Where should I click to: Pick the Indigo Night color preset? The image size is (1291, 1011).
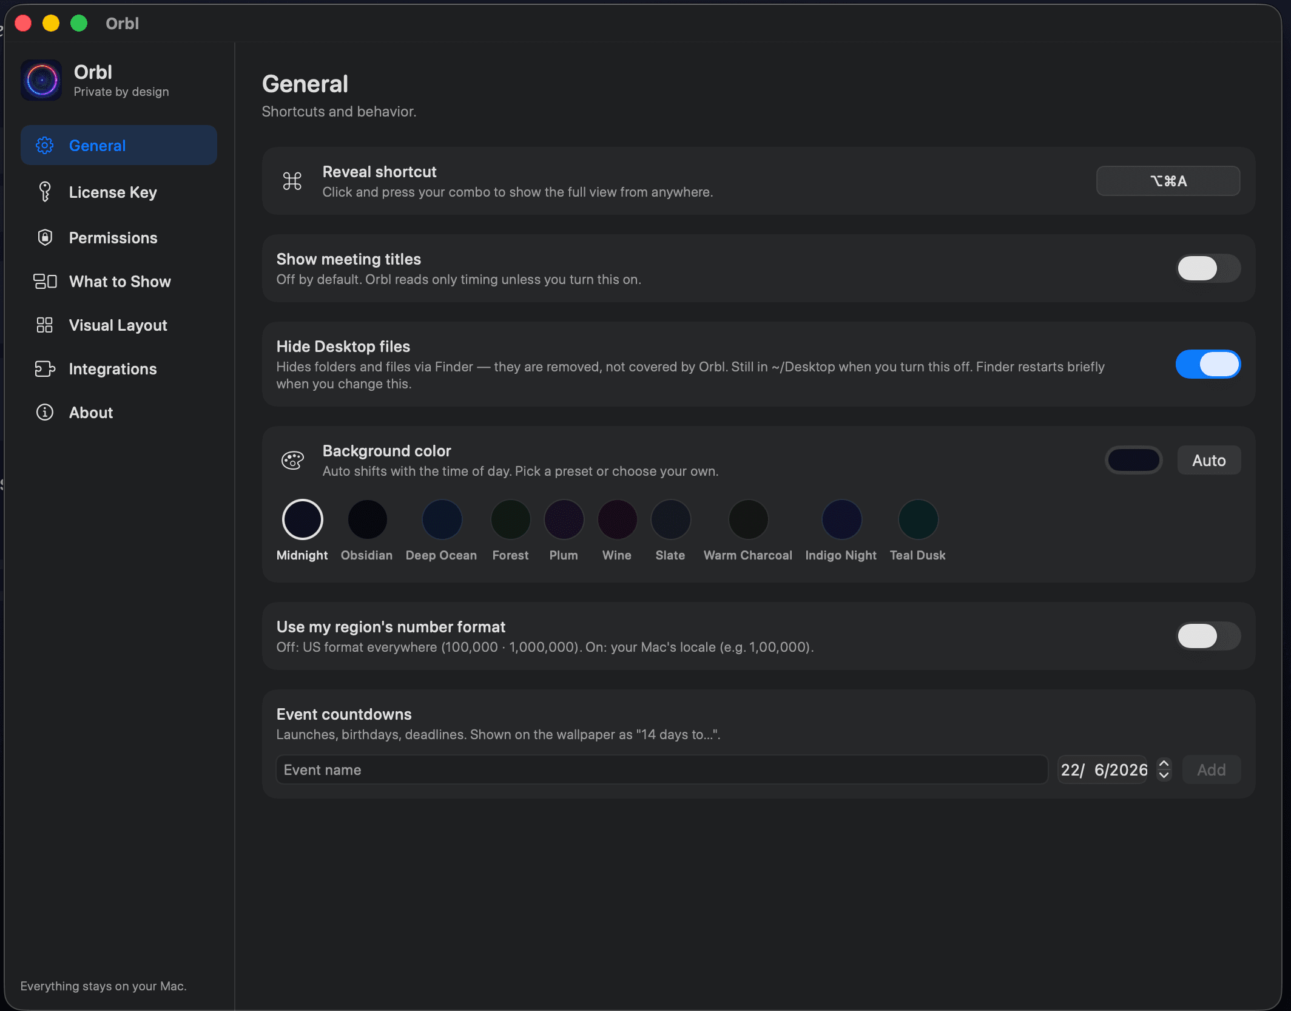[841, 519]
